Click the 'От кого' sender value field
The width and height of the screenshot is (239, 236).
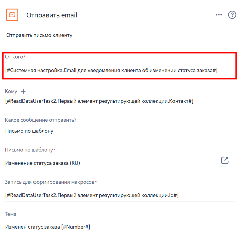(x=120, y=70)
